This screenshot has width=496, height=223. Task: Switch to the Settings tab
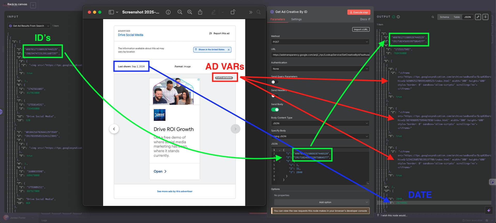[x=296, y=19]
